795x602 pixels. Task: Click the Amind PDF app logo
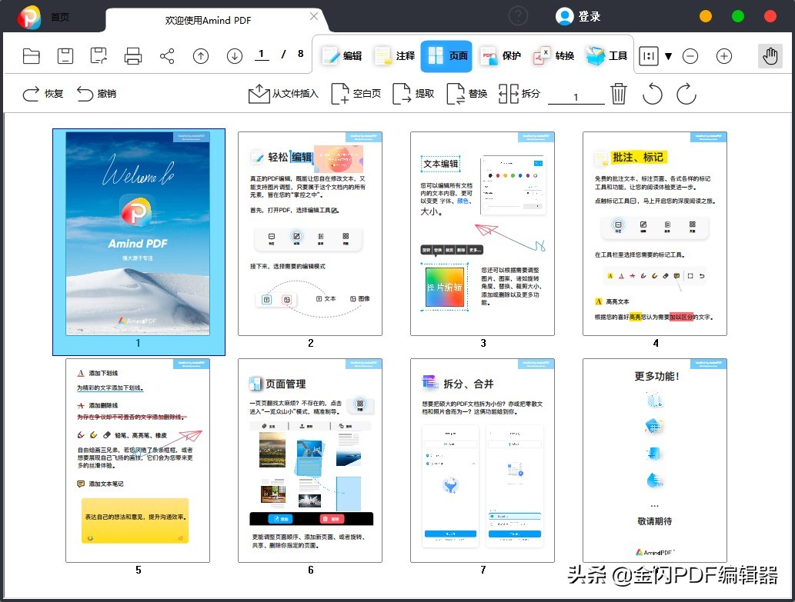pos(29,17)
